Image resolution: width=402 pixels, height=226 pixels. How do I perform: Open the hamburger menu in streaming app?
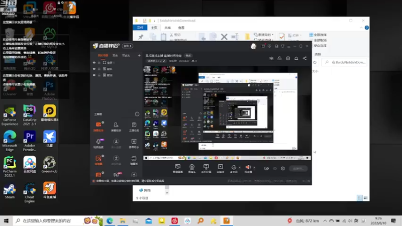tap(288, 46)
